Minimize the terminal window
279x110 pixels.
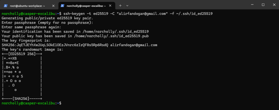[x=251, y=5]
